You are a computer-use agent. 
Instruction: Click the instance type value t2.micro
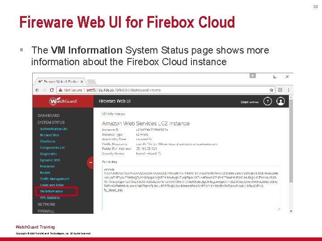[142, 134]
